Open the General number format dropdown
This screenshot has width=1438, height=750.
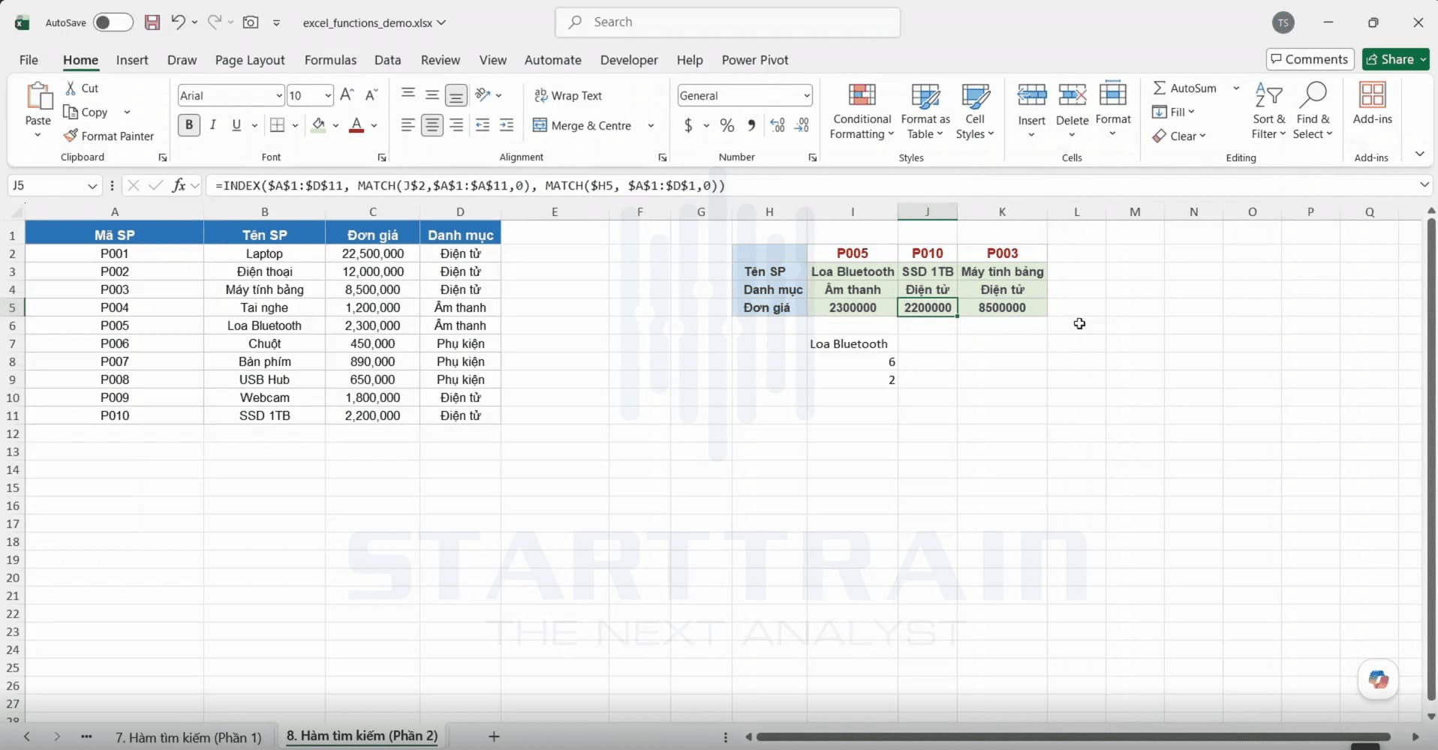click(x=807, y=95)
